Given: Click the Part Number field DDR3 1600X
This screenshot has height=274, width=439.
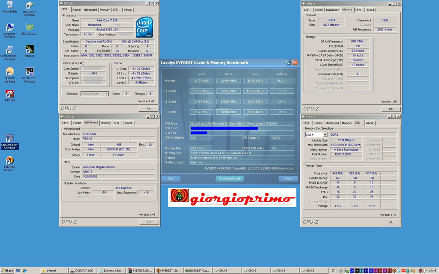Looking at the screenshot, I should tap(346, 154).
